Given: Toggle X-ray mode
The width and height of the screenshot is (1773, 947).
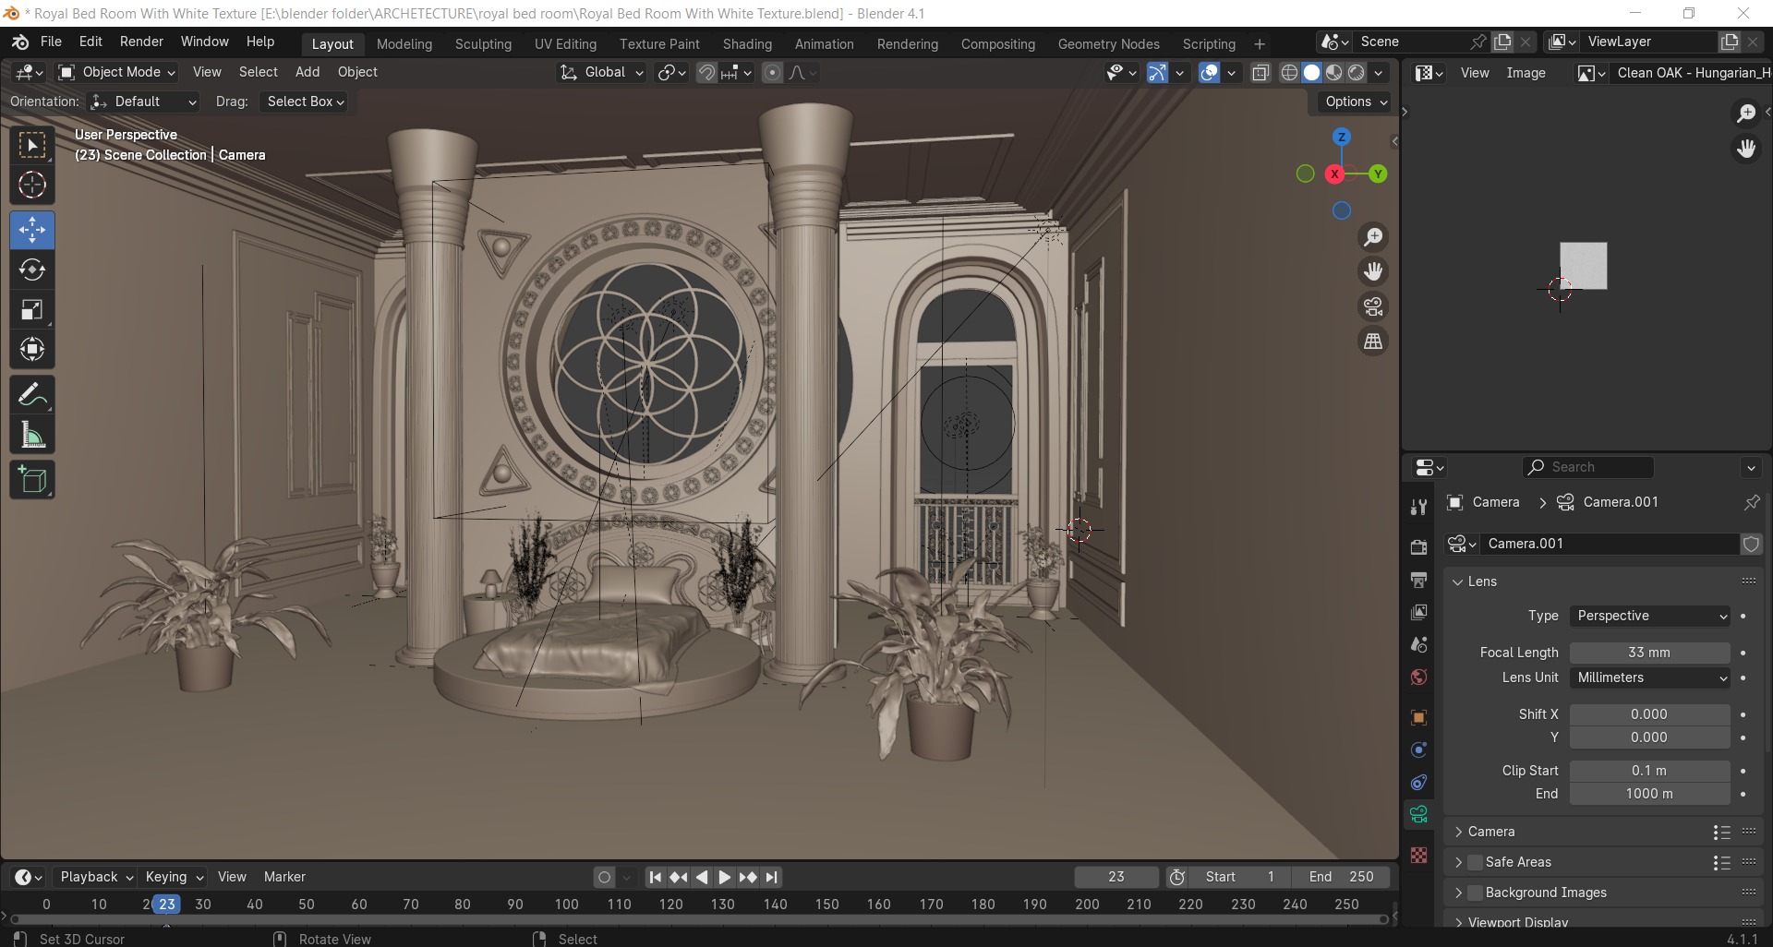Looking at the screenshot, I should pos(1260,73).
